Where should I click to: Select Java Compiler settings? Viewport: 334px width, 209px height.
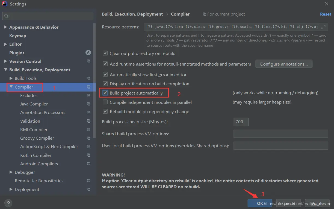[x=34, y=104]
